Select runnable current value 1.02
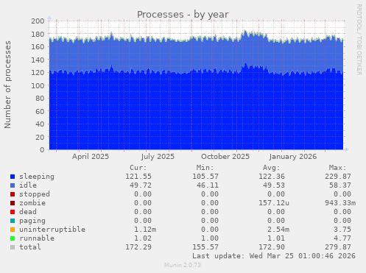This screenshot has width=366, height=273. point(143,238)
